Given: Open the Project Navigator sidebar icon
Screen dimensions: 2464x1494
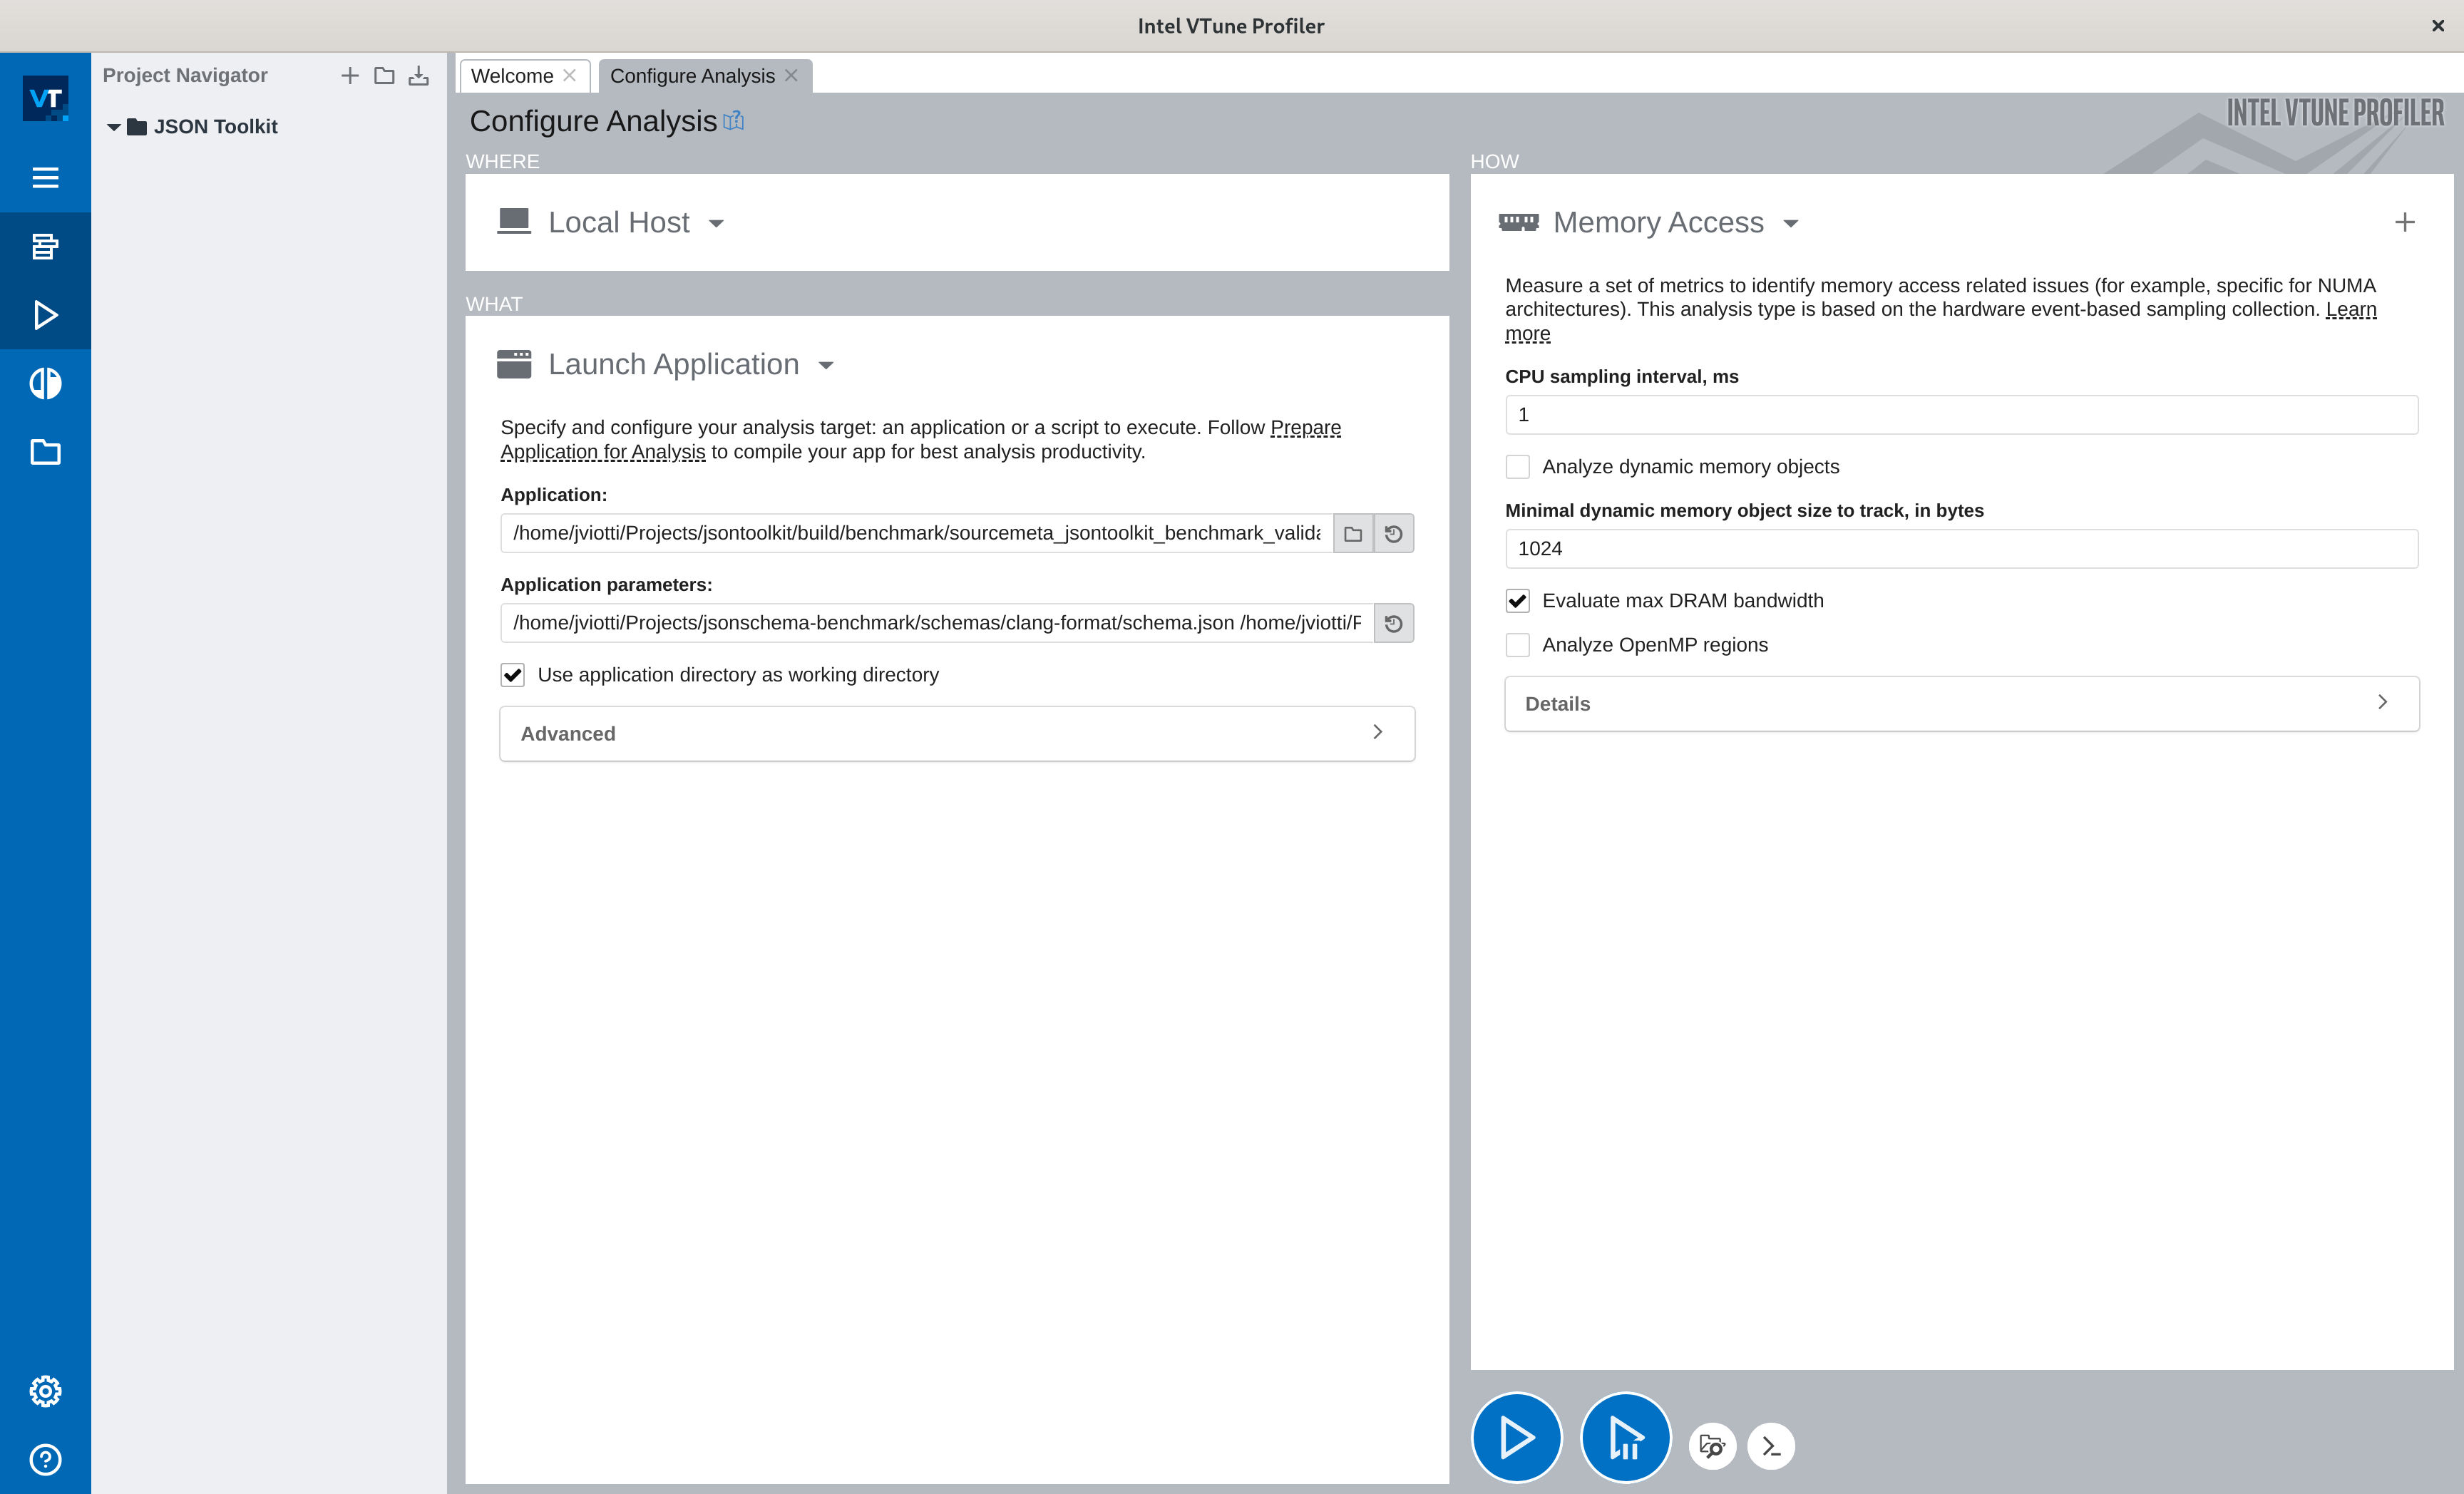Looking at the screenshot, I should coord(45,246).
